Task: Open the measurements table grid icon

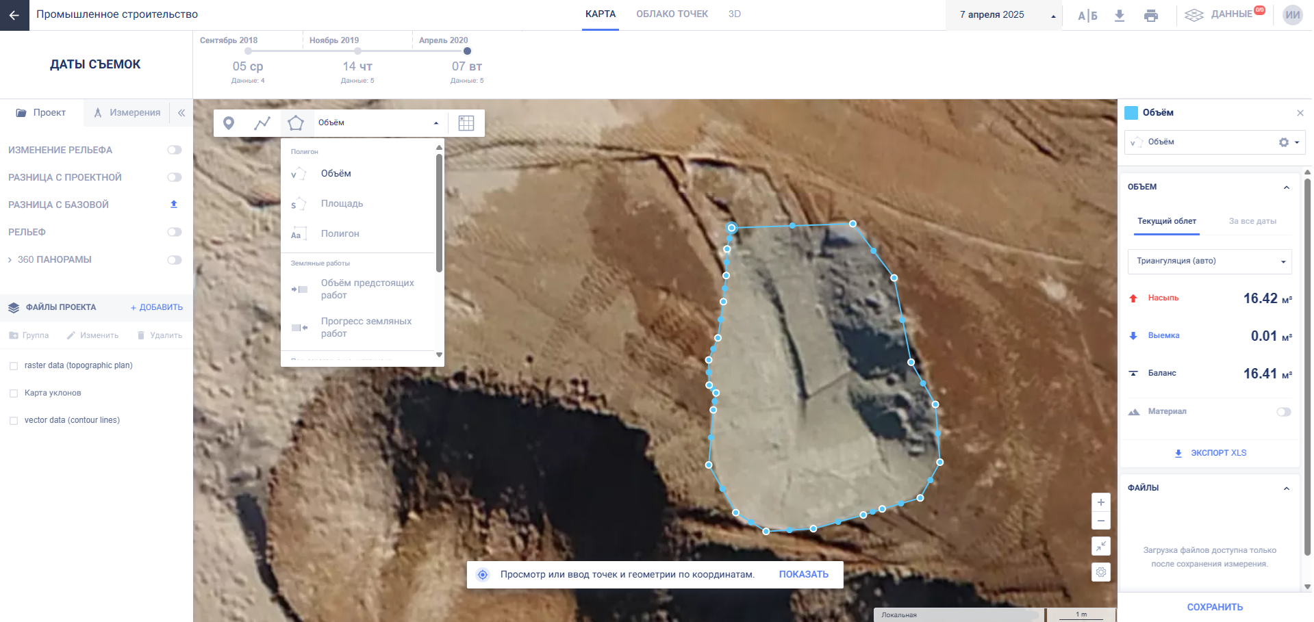Action: click(x=466, y=123)
